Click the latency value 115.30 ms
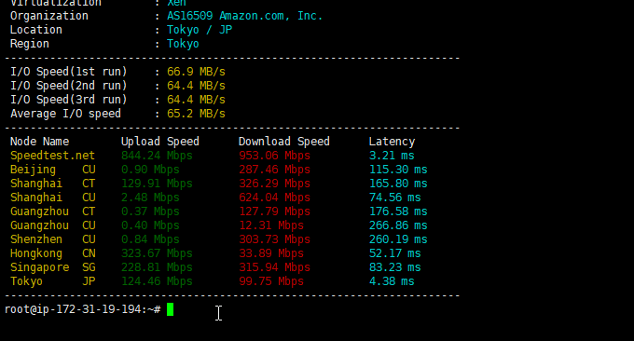Screen dimensions: 634x341 pos(398,170)
